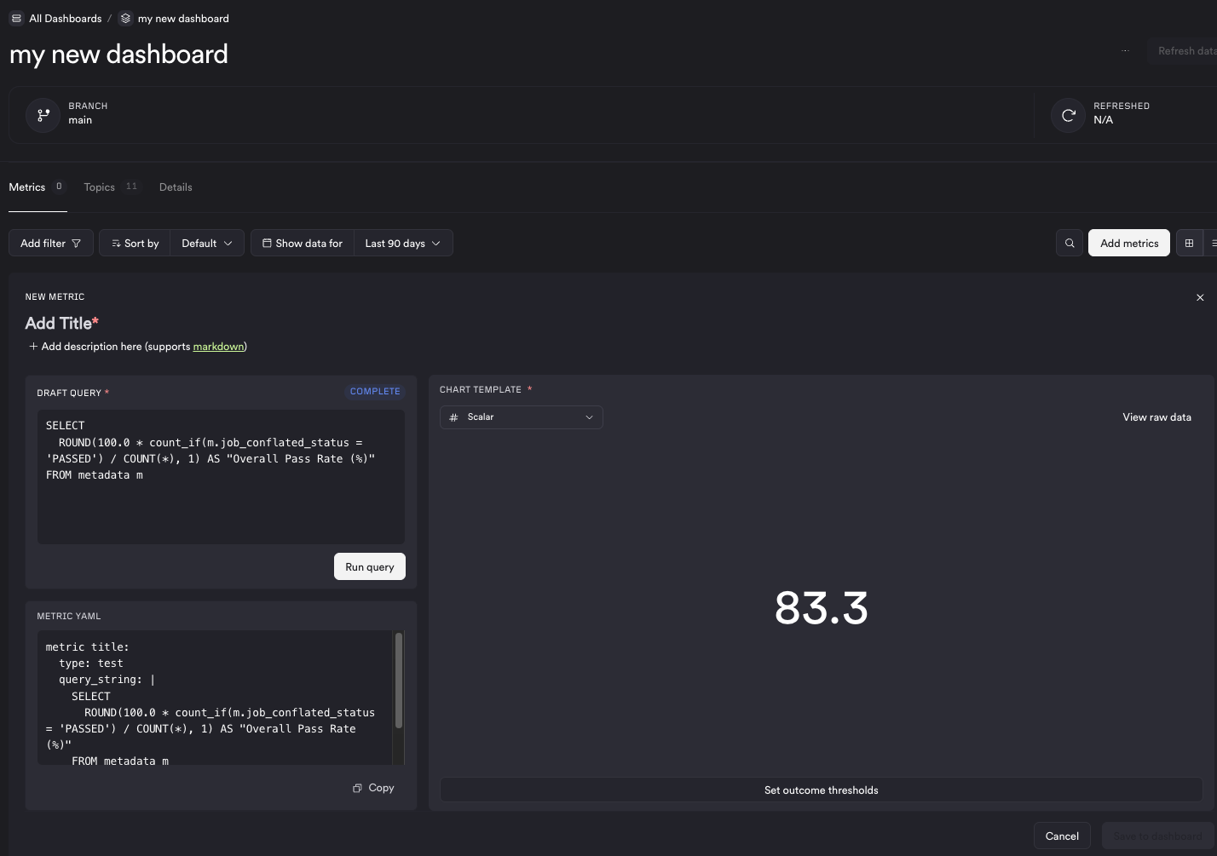
Task: Click the COMPLETE status label
Action: pos(375,392)
